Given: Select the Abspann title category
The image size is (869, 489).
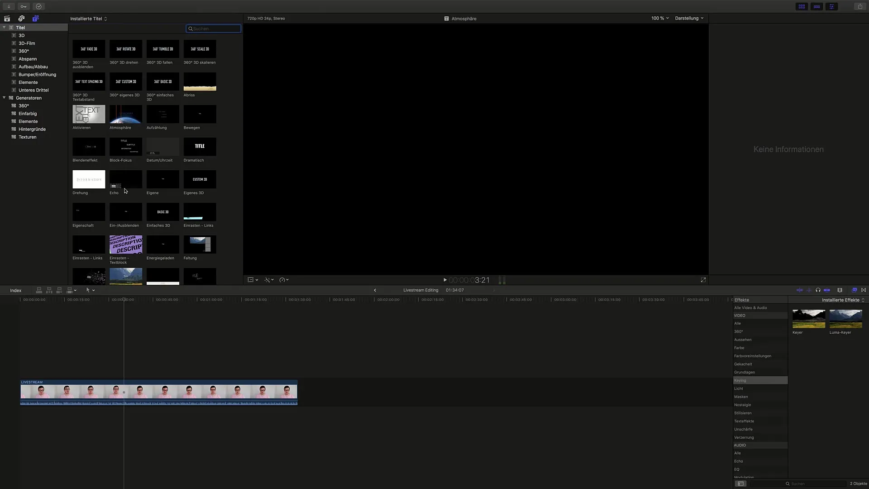Looking at the screenshot, I should tap(28, 59).
